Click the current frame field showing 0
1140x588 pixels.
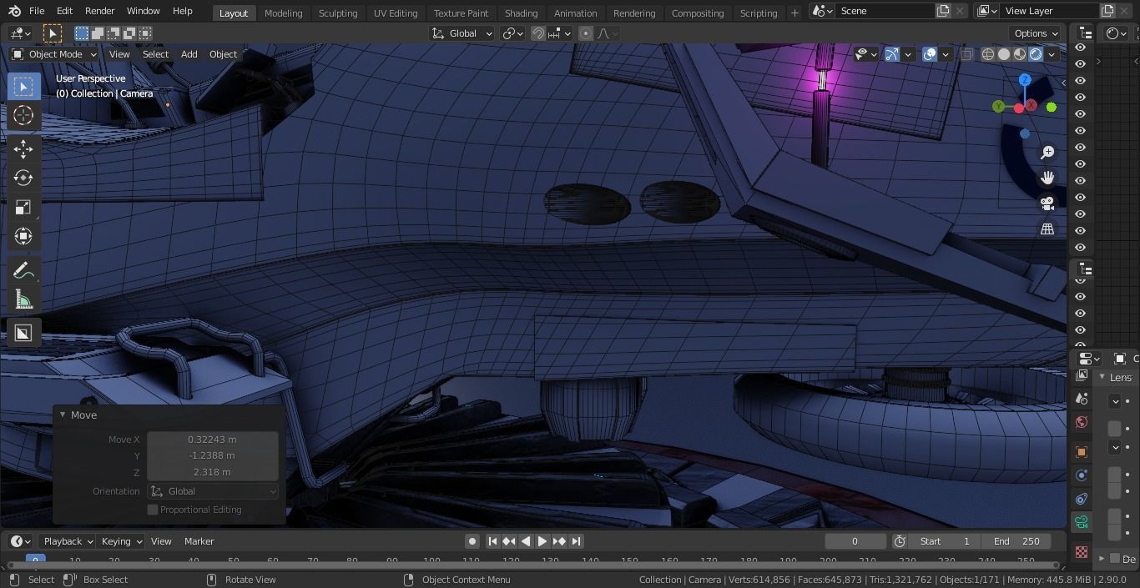855,541
